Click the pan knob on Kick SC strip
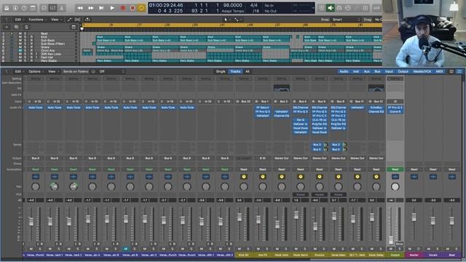The height and width of the screenshot is (262, 466). [244, 186]
